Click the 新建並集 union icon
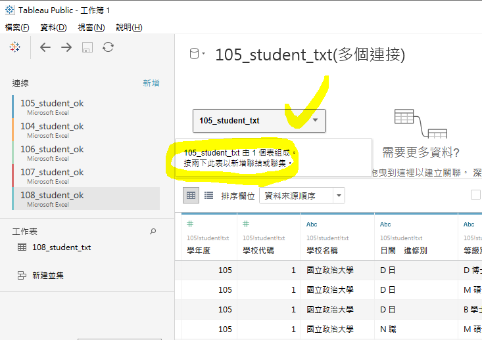This screenshot has width=482, height=340. tap(22, 275)
